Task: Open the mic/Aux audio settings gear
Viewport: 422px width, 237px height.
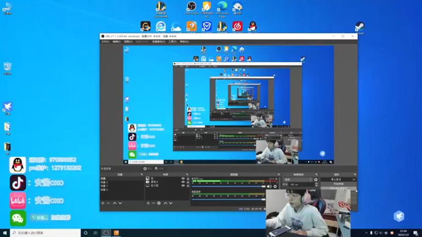Action: pyautogui.click(x=275, y=186)
